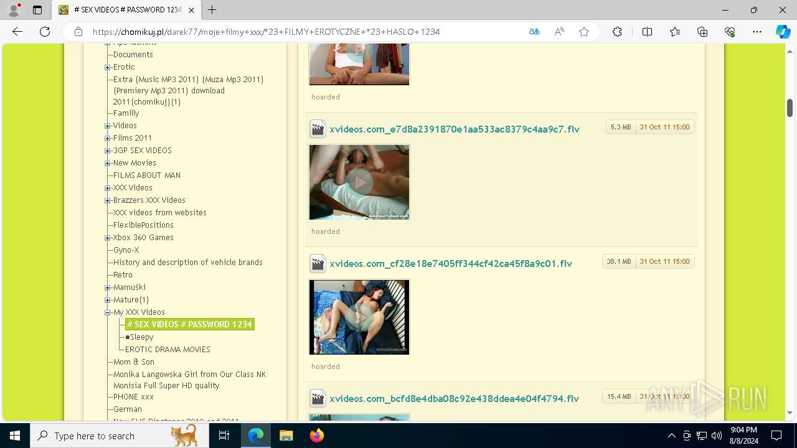Open the Retro folder

(123, 275)
